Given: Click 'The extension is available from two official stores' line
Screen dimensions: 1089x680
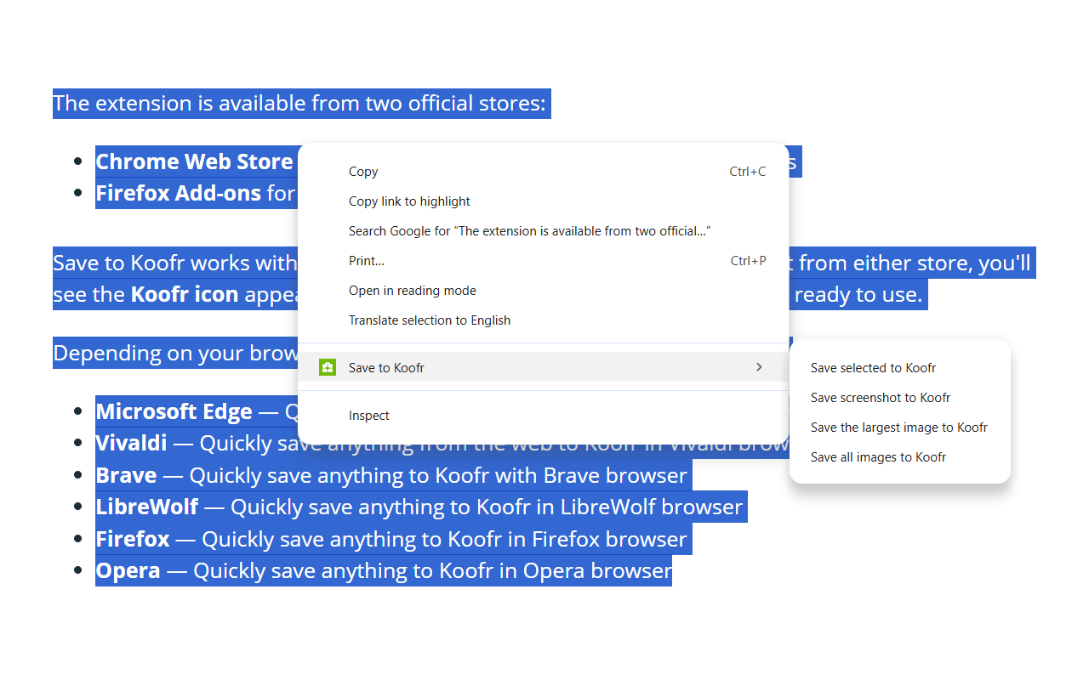Looking at the screenshot, I should (x=299, y=104).
